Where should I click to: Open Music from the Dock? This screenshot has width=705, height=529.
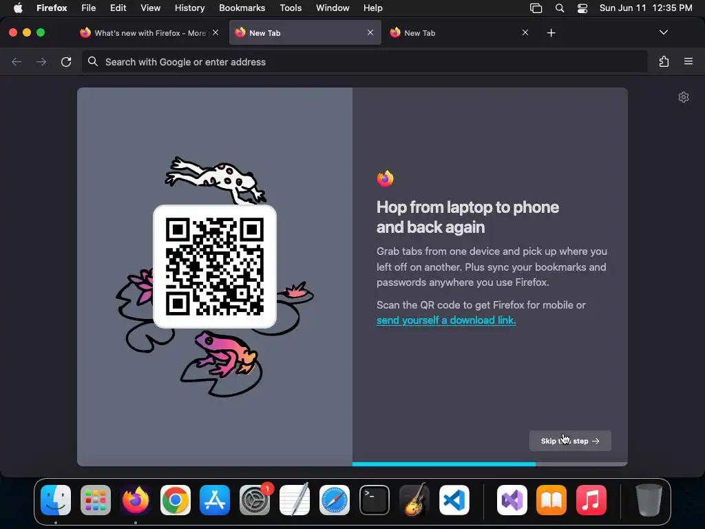click(x=591, y=500)
